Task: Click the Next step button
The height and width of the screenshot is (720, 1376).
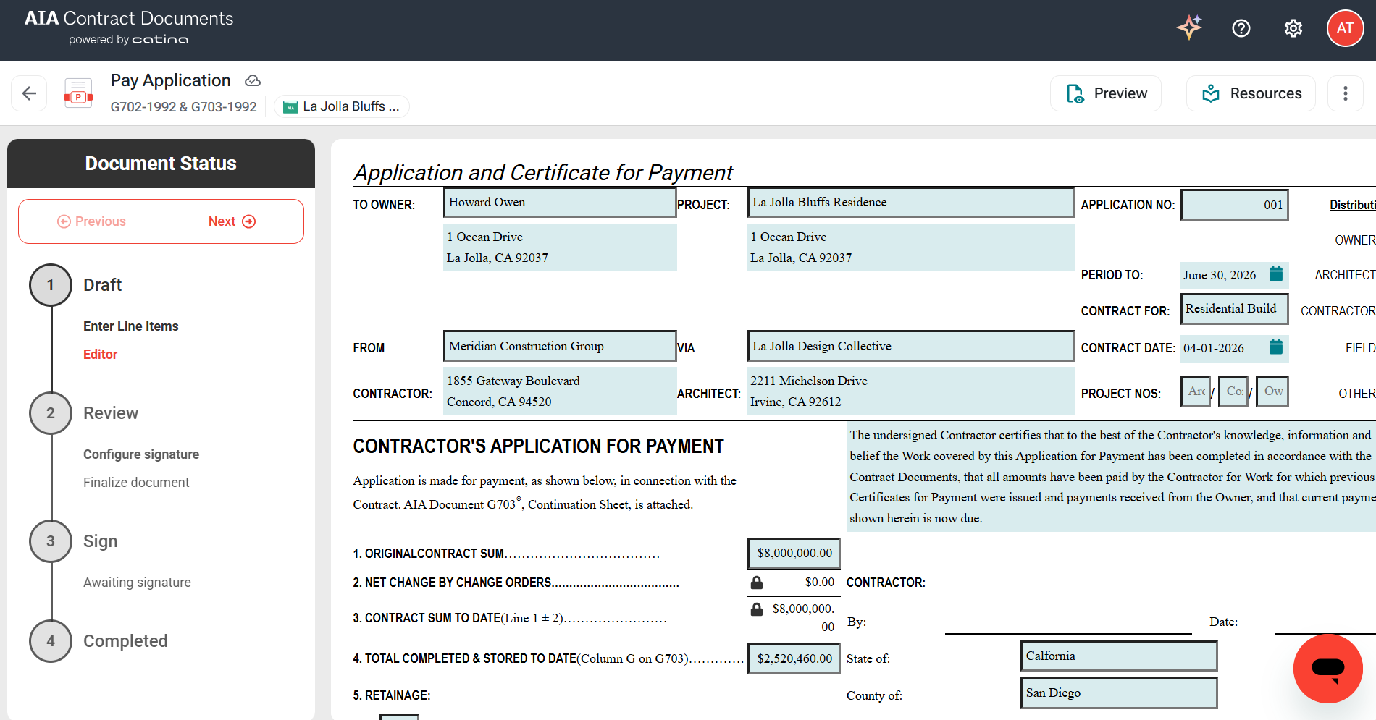Action: point(232,221)
